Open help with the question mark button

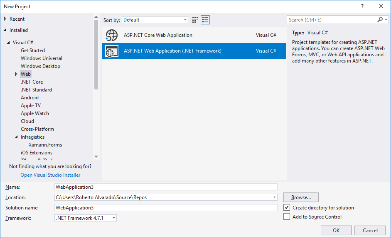[362, 7]
